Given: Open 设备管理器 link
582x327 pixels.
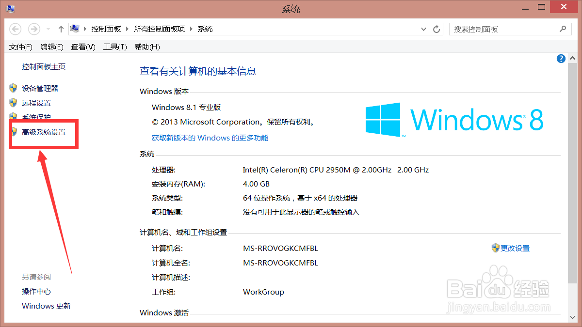Looking at the screenshot, I should pyautogui.click(x=40, y=89).
